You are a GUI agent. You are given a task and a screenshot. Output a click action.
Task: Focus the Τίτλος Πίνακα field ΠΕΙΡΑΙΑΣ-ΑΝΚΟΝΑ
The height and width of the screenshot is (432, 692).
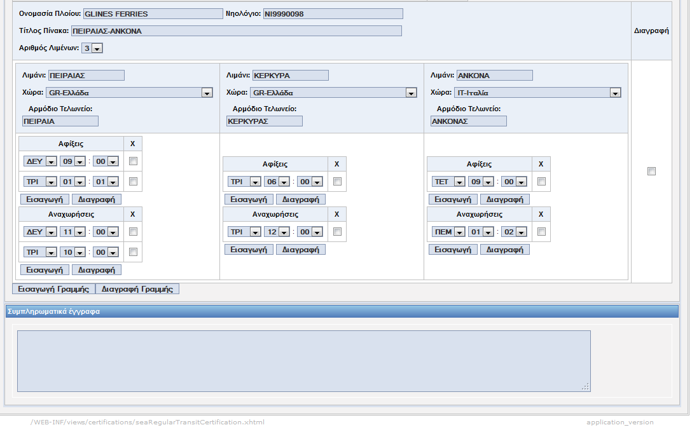[x=237, y=31]
